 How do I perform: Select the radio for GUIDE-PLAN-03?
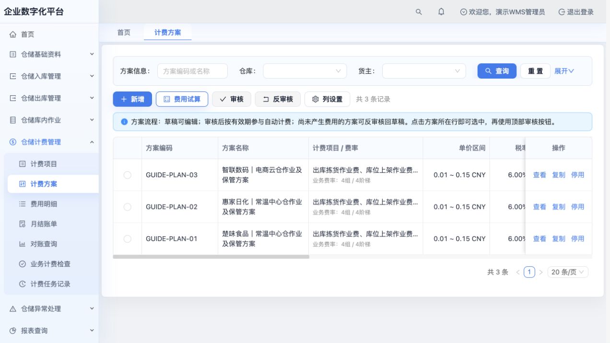[x=127, y=175]
